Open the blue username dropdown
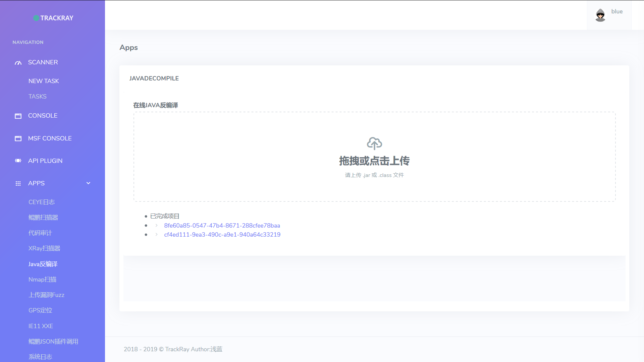 616,11
